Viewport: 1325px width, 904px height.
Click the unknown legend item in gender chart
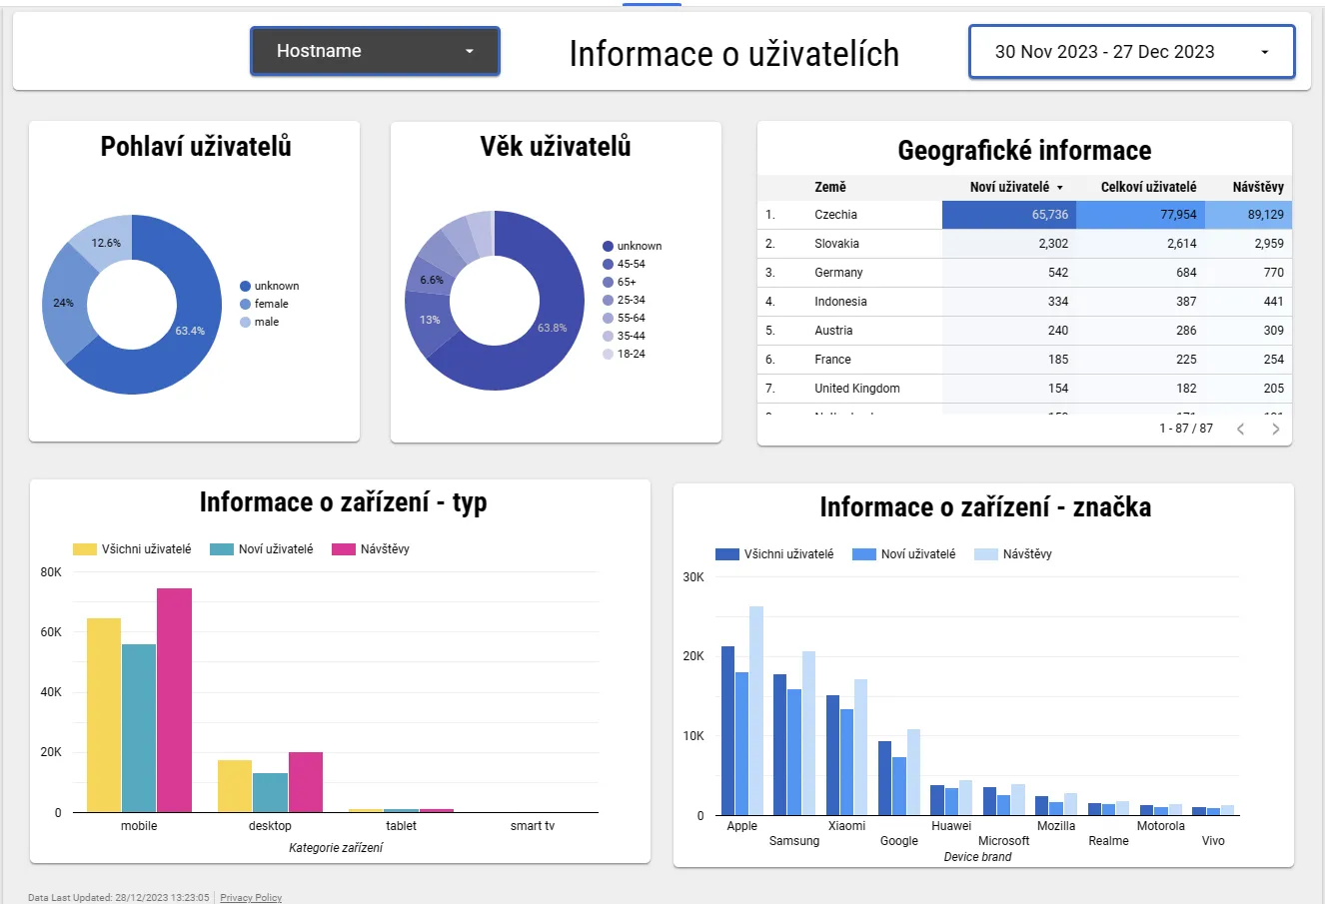click(x=270, y=286)
